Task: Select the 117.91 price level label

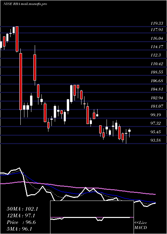Action: [x=157, y=30]
